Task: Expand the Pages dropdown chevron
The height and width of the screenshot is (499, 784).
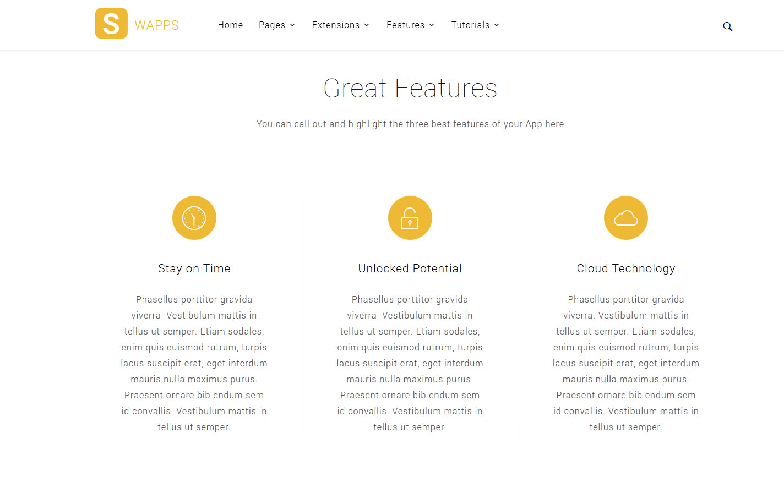Action: click(292, 25)
